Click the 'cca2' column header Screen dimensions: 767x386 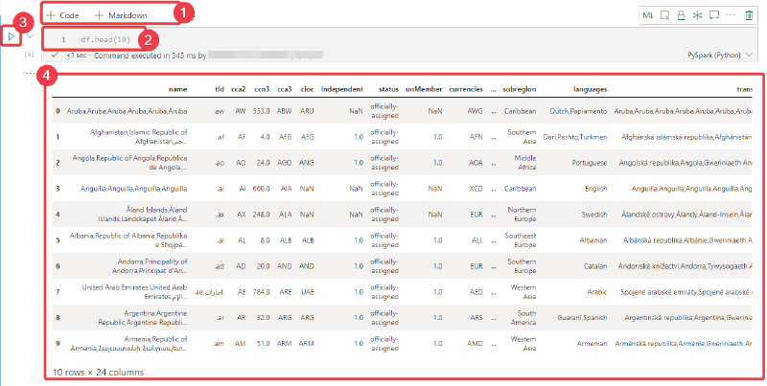(238, 89)
